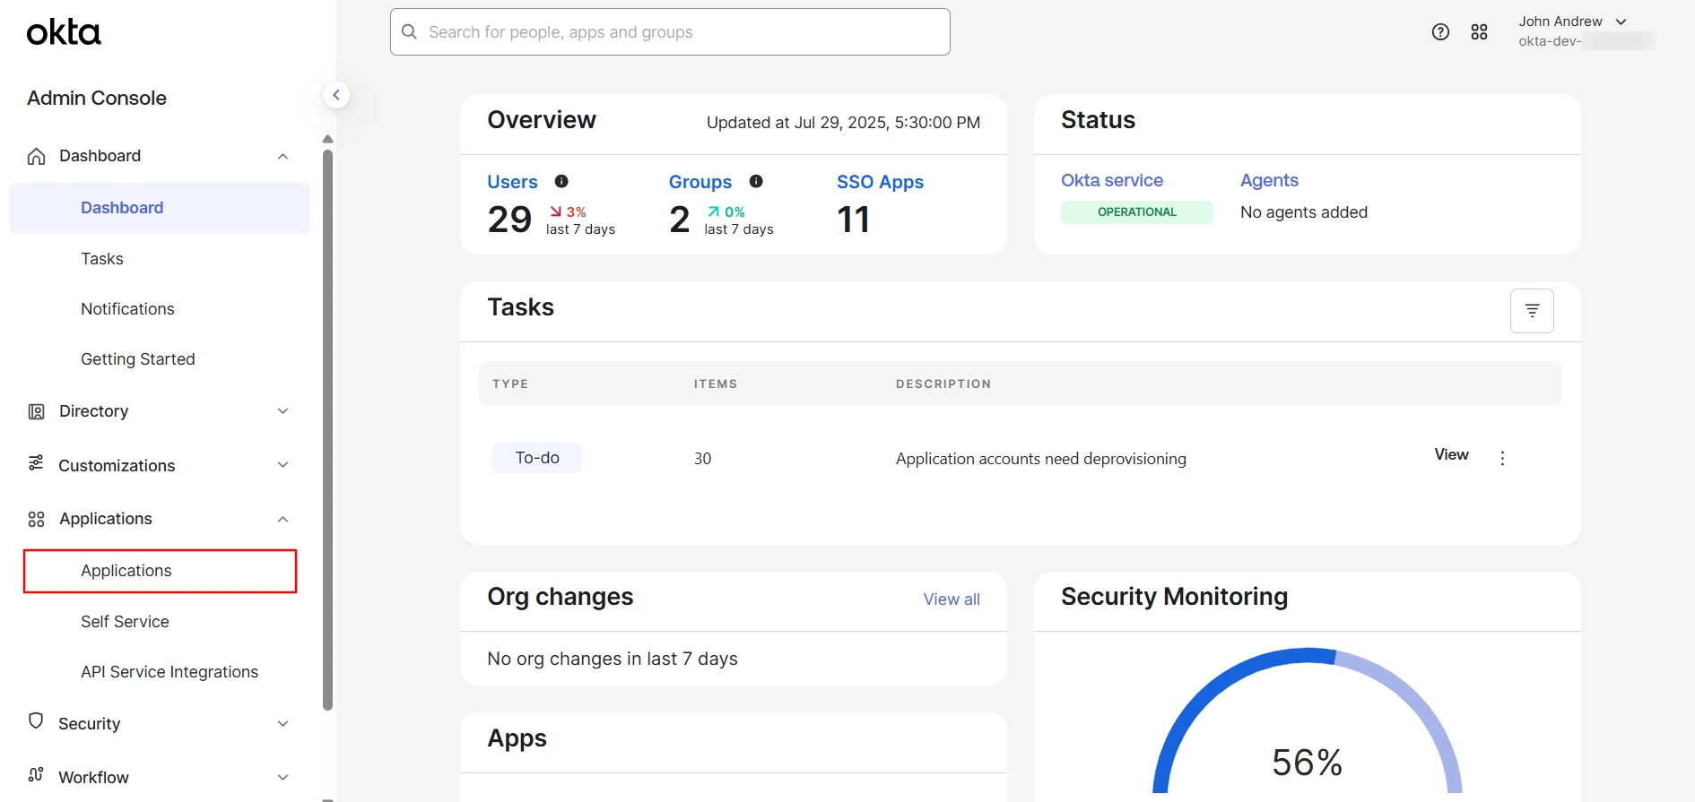Click the To-do type badge
This screenshot has width=1695, height=802.
tap(537, 458)
